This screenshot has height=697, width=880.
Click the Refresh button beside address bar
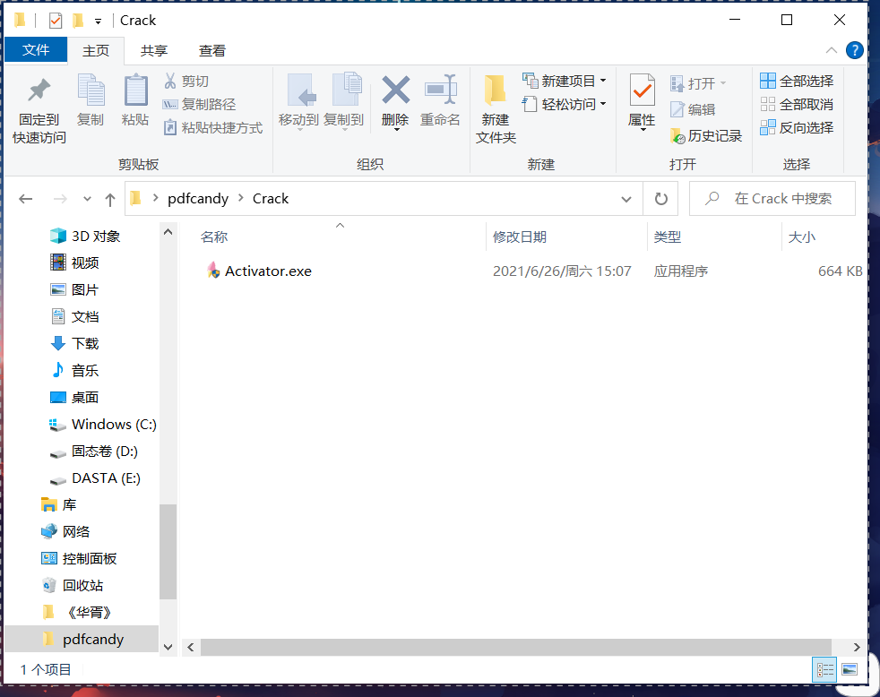(x=661, y=199)
